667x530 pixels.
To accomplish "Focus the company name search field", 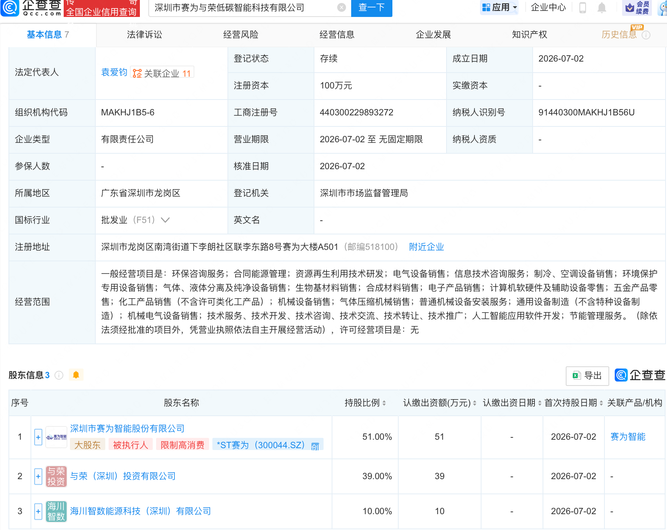I will pyautogui.click(x=243, y=8).
